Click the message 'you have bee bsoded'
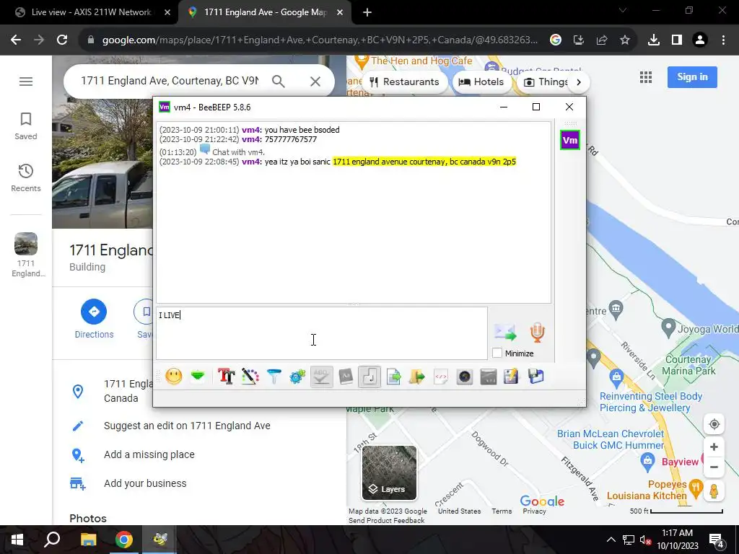The image size is (739, 554). 302,130
